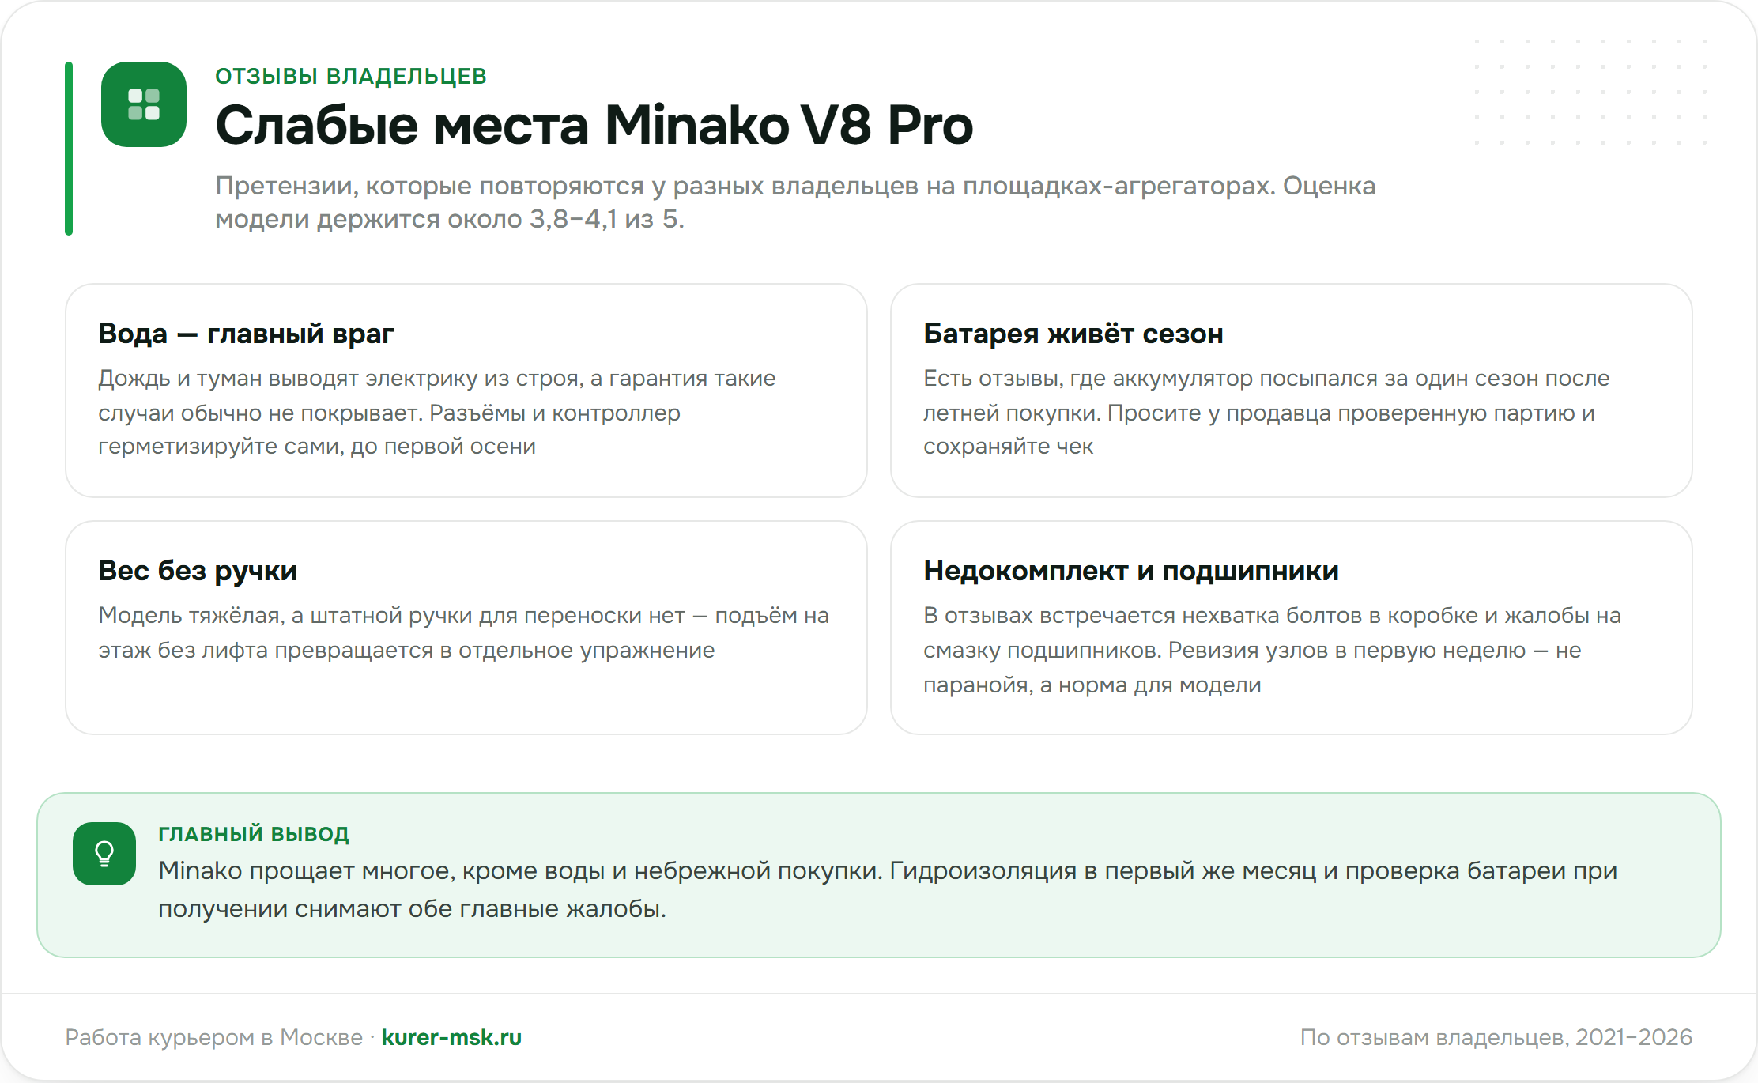
Task: Select the card title 'Вода — главный враг'
Action: click(x=246, y=334)
